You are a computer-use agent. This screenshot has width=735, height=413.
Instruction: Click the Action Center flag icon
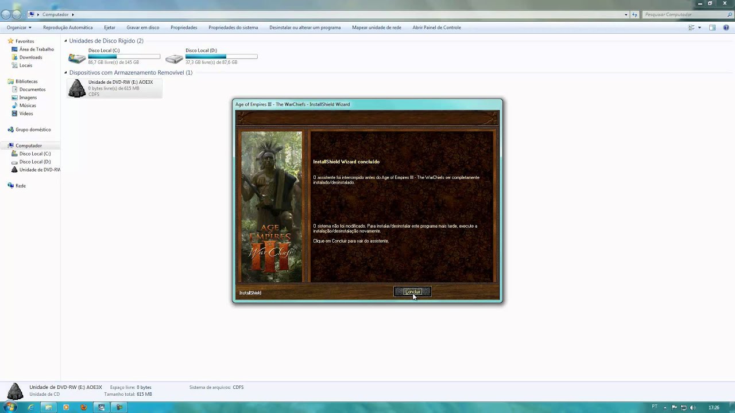click(x=674, y=407)
